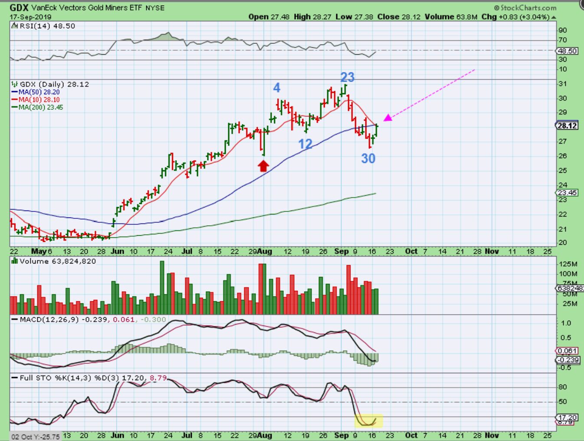
Task: Click the 17.20 stochastic value tag on axis
Action: pos(568,418)
